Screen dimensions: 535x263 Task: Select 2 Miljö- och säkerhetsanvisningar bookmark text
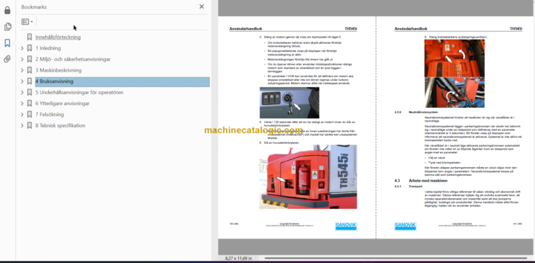[73, 59]
